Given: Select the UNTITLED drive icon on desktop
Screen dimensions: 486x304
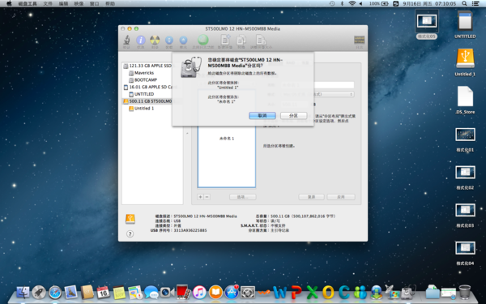Looking at the screenshot, I should pyautogui.click(x=465, y=24).
